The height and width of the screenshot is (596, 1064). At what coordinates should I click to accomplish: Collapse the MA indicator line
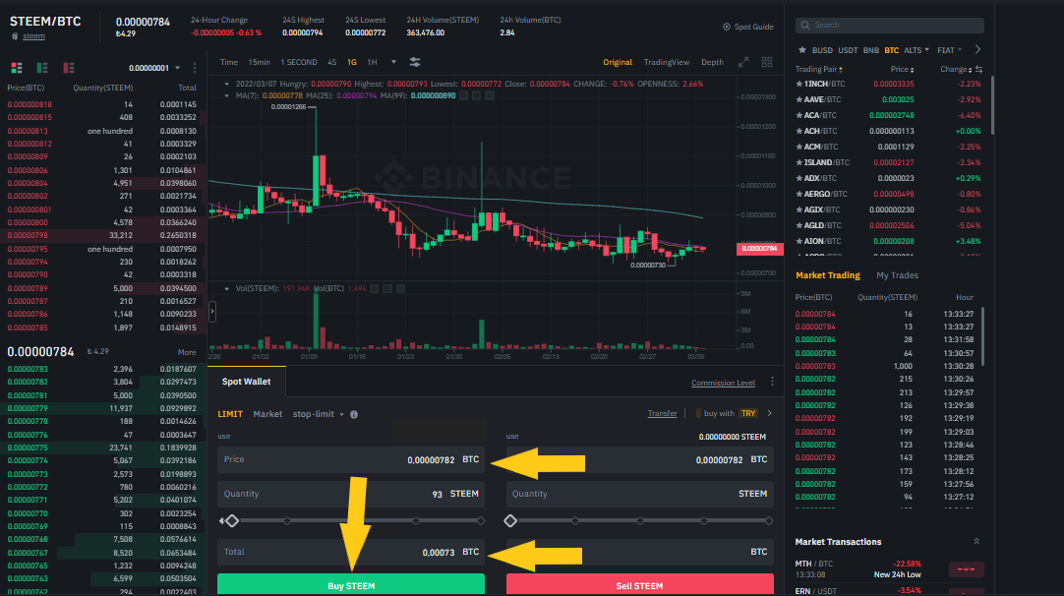click(226, 95)
